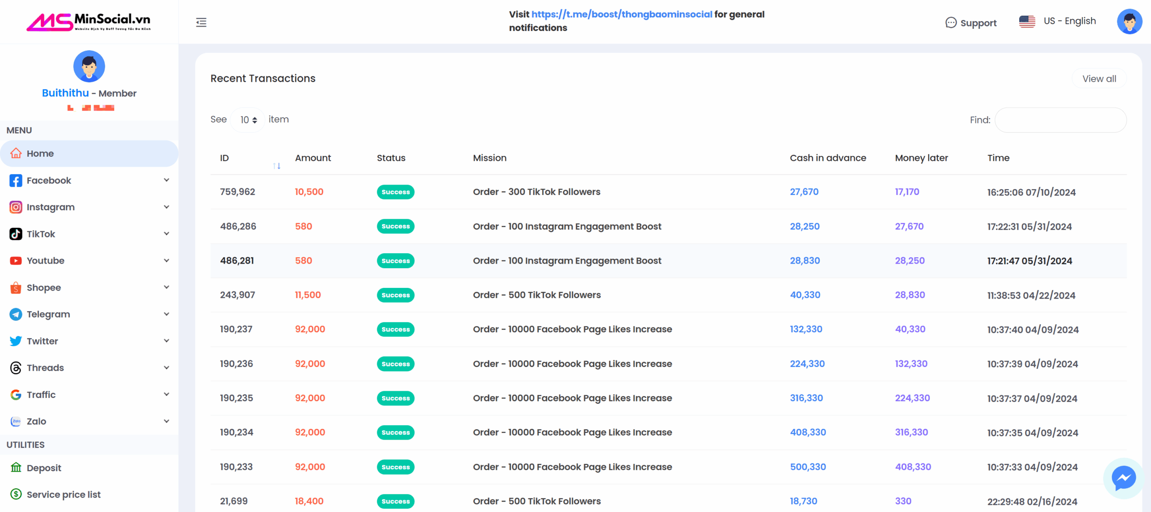Sort by the Amount column header
This screenshot has width=1151, height=512.
click(x=313, y=158)
